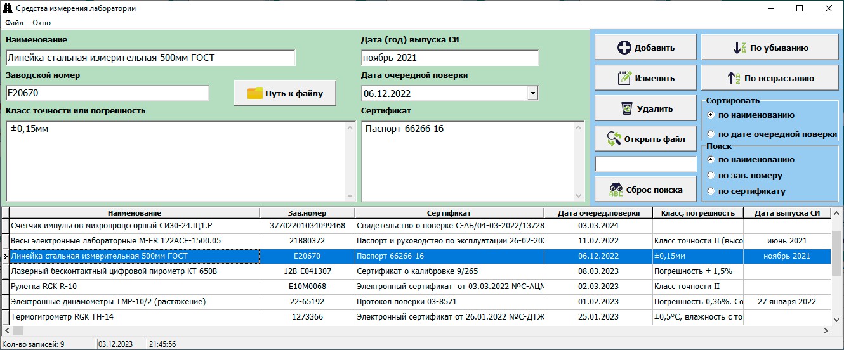Select sort по дате очередной поверки
Image resolution: width=844 pixels, height=350 pixels.
(x=711, y=134)
